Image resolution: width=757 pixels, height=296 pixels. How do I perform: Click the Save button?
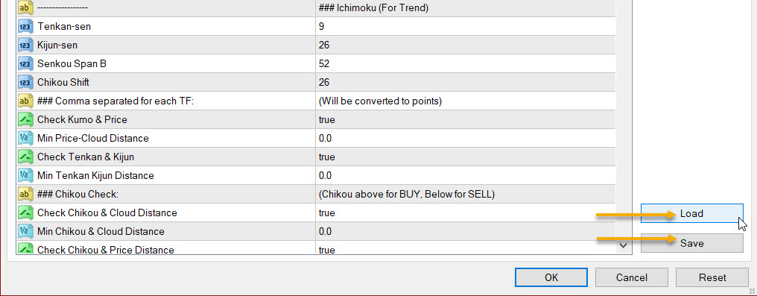click(x=692, y=243)
